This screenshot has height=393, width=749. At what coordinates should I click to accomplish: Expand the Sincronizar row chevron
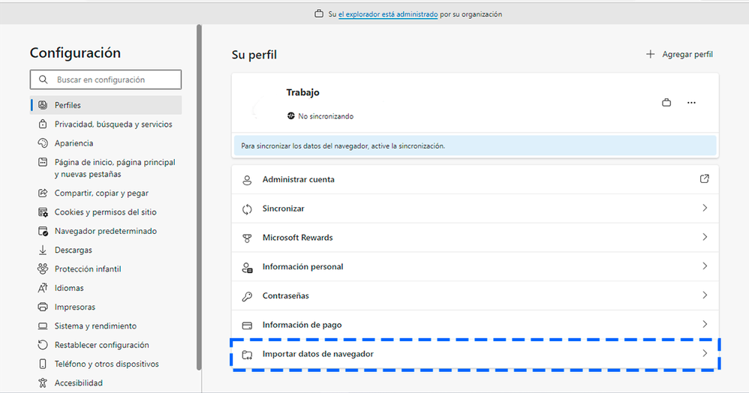pyautogui.click(x=705, y=208)
